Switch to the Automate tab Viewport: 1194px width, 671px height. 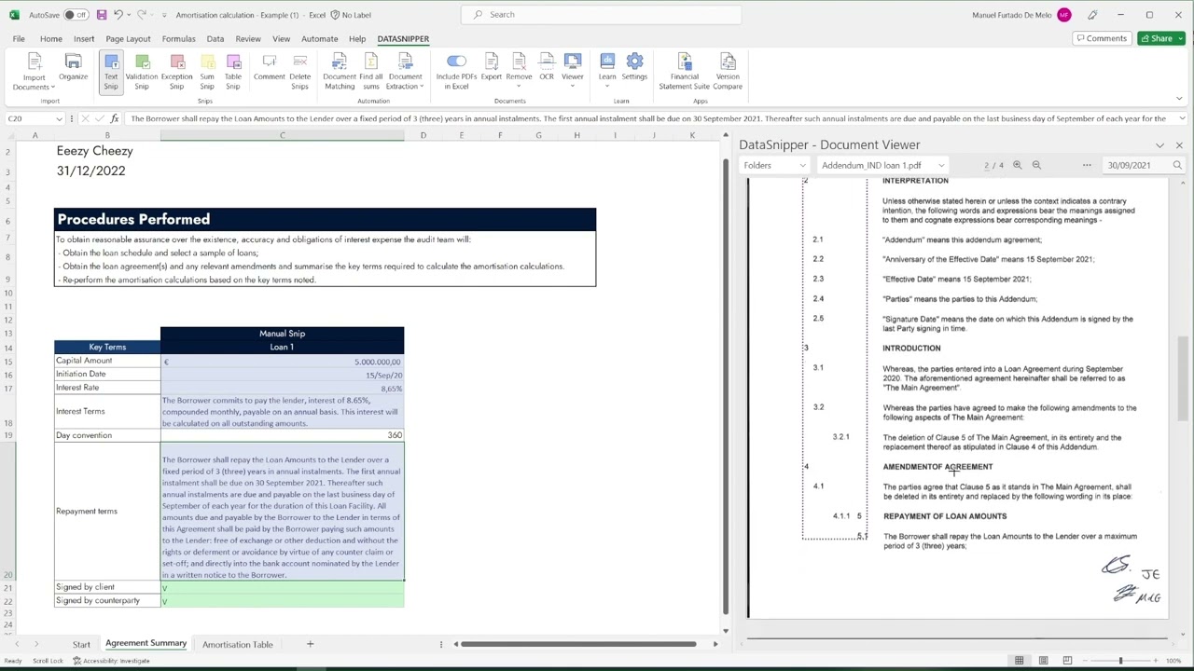pos(319,38)
